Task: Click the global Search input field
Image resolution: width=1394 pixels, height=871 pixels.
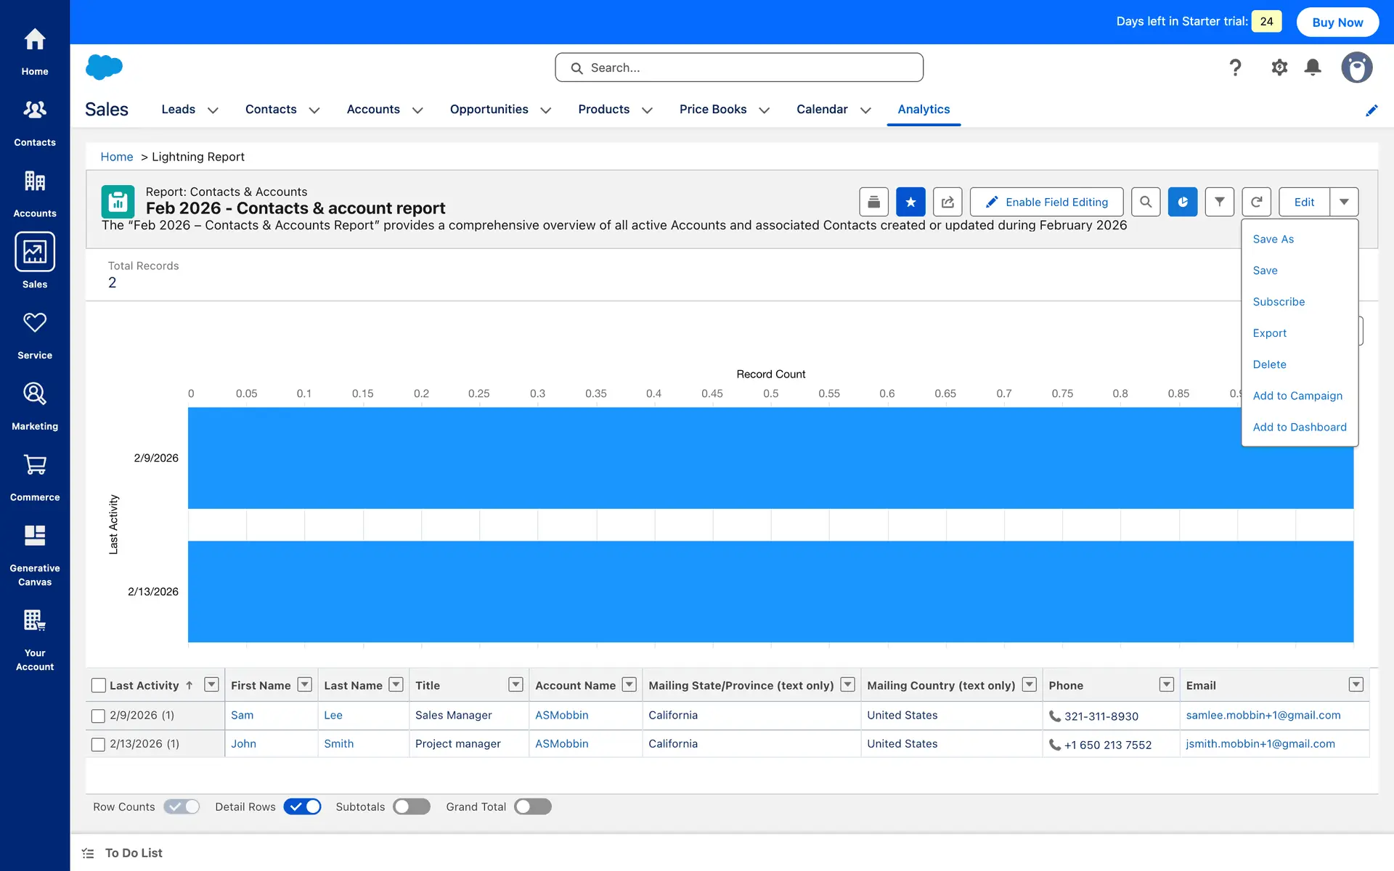Action: [x=739, y=68]
